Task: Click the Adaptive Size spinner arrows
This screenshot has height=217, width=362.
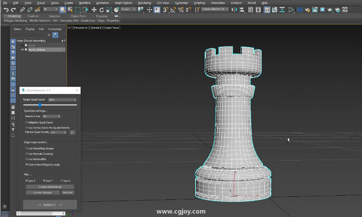Action: pos(59,116)
